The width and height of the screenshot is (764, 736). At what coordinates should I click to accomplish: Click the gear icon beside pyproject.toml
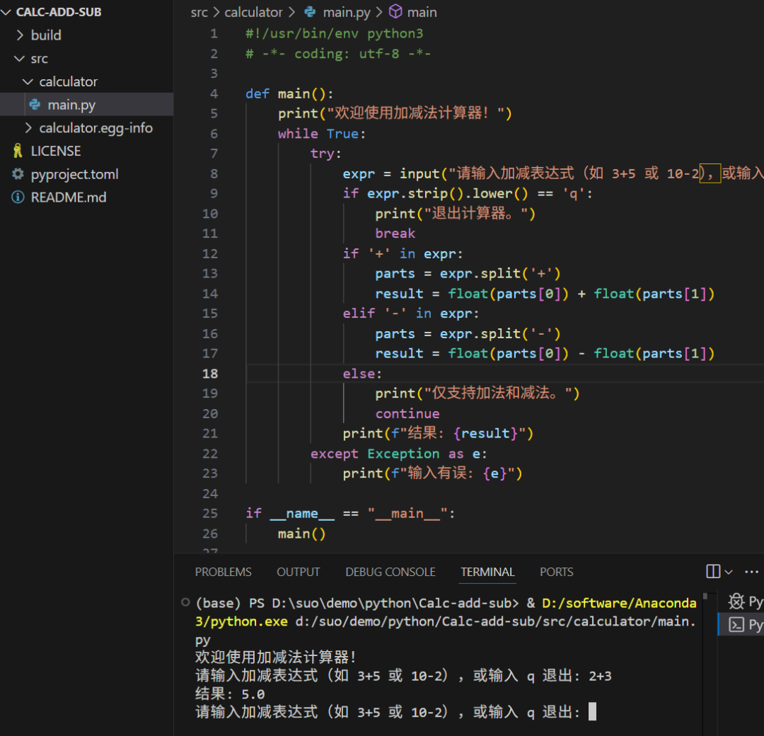(18, 174)
